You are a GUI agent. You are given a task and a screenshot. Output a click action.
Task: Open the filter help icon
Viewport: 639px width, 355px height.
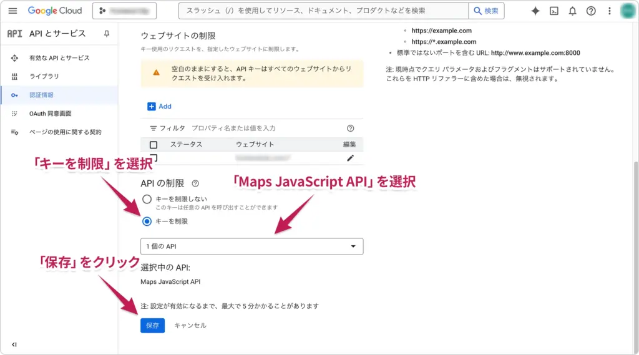click(x=350, y=129)
